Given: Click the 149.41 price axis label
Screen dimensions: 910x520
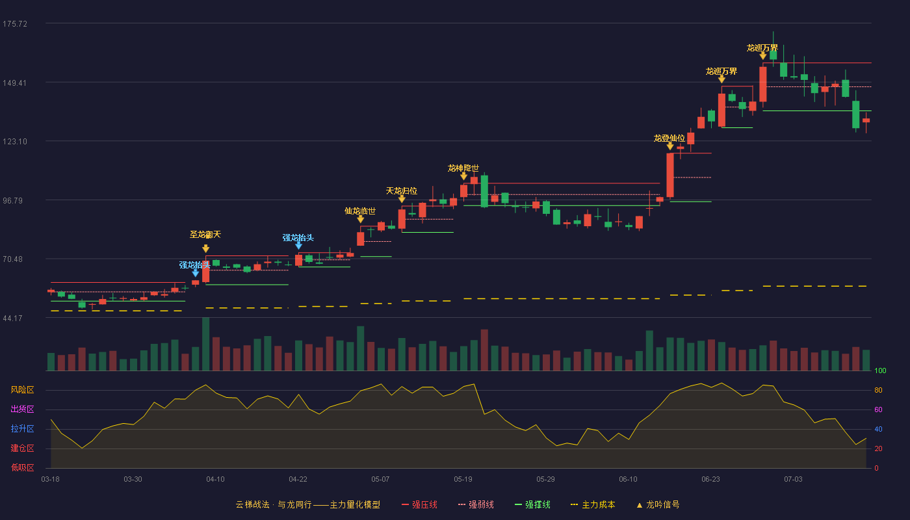Looking at the screenshot, I should click(x=15, y=83).
